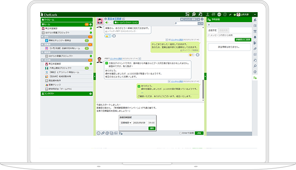Click the chat area vertical scrollbar

coord(203,89)
